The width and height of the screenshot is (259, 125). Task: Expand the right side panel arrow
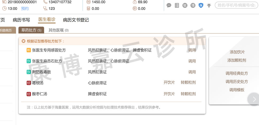pyautogui.click(x=254, y=99)
